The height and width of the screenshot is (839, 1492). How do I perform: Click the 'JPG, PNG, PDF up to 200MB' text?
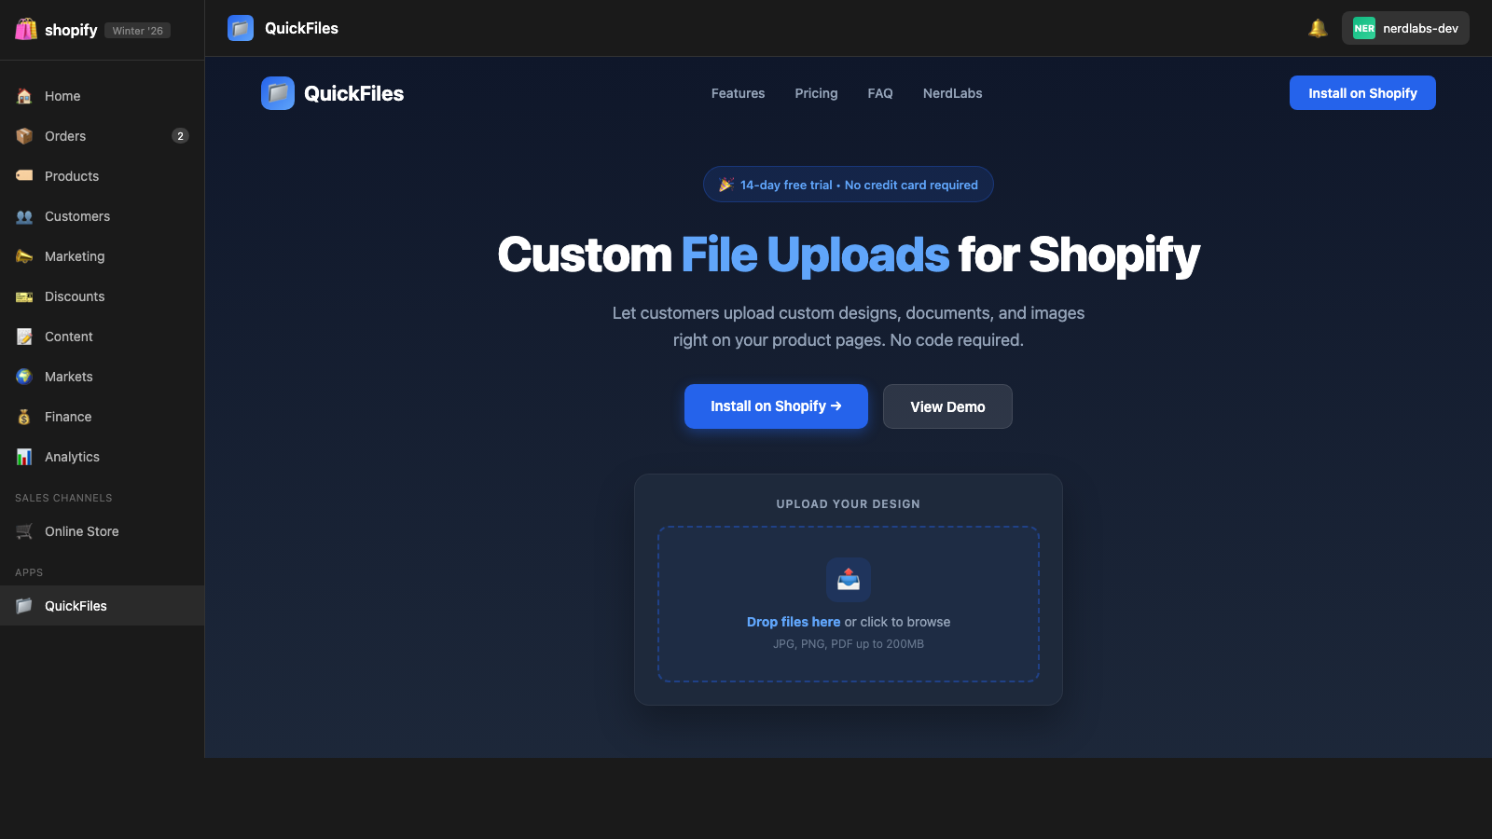pyautogui.click(x=849, y=644)
